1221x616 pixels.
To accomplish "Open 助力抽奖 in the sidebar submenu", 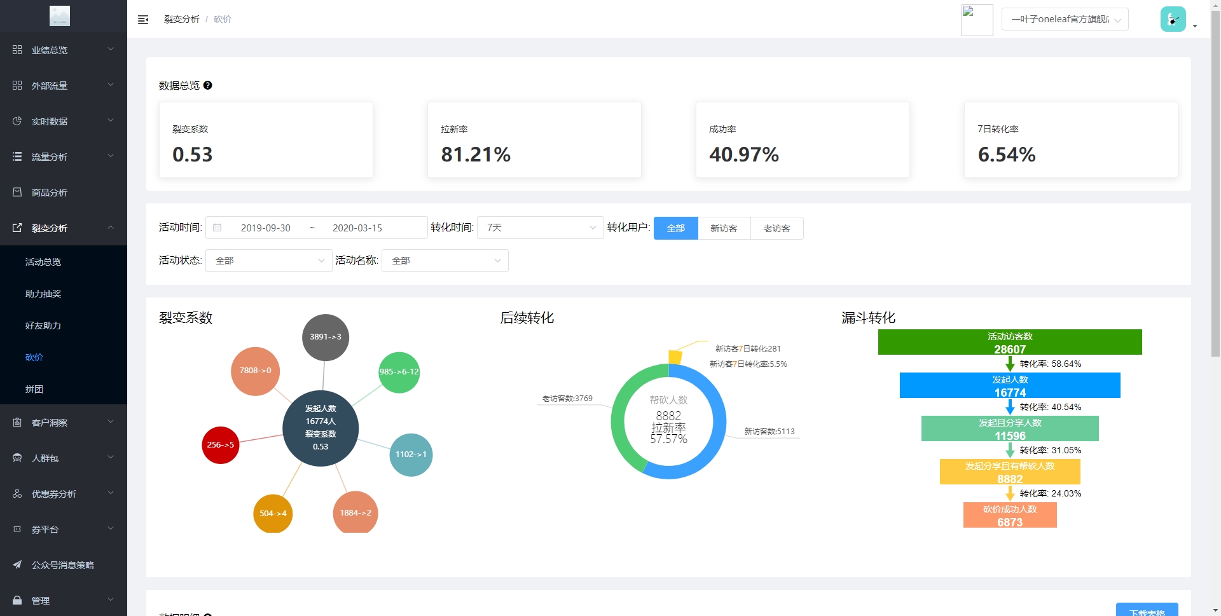I will point(43,294).
